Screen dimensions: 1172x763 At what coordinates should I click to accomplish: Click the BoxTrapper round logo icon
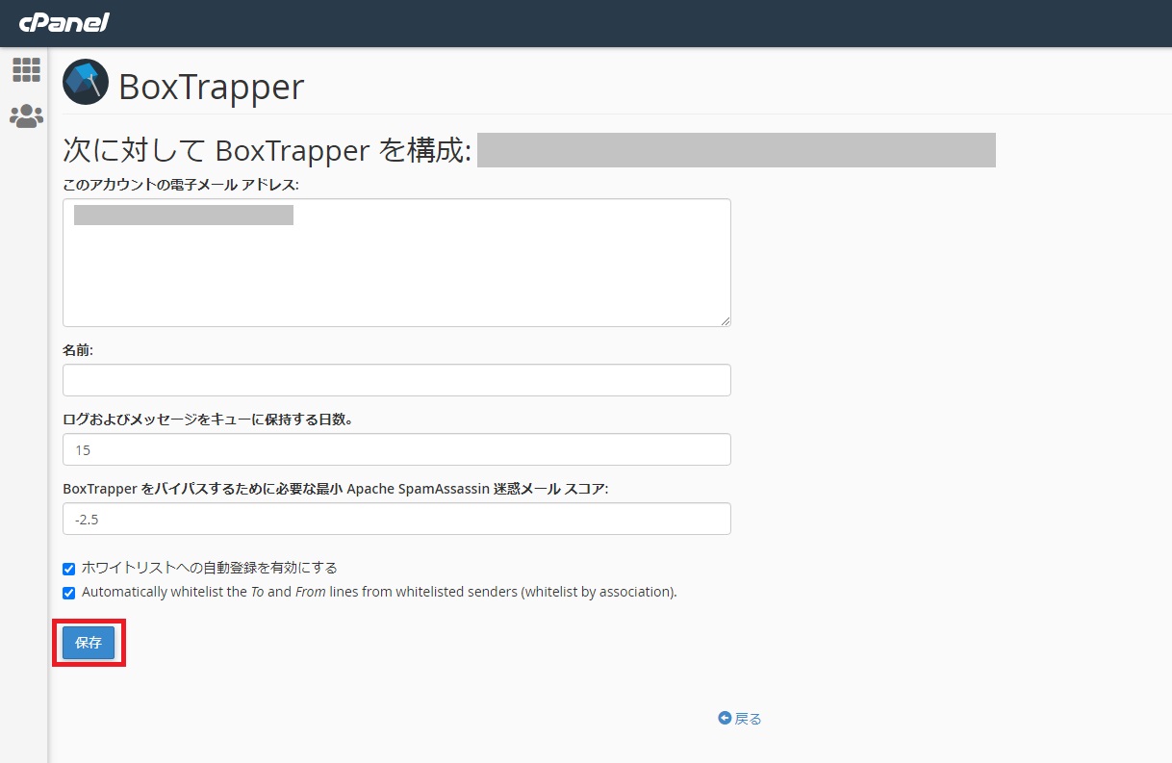click(86, 82)
